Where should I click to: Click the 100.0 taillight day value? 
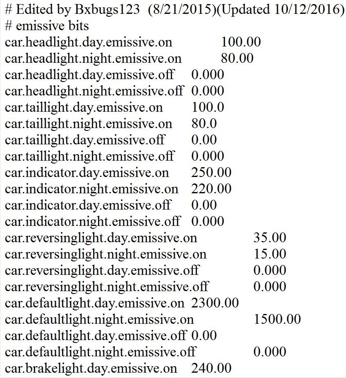(x=208, y=108)
